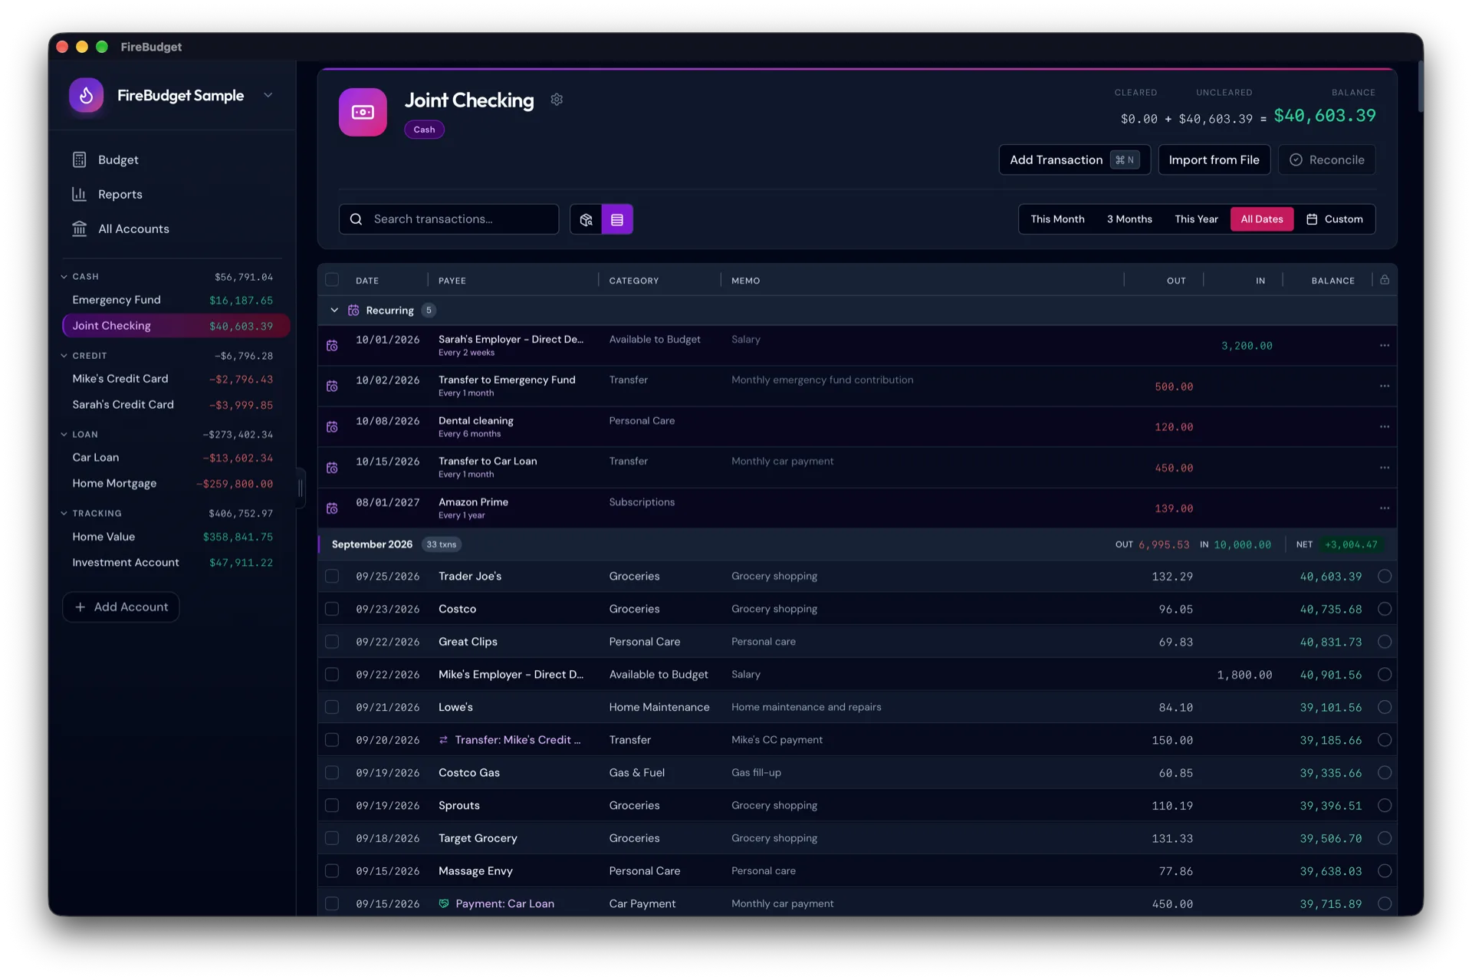This screenshot has height=980, width=1472.
Task: Open the Emergency Fund account
Action: (x=176, y=300)
